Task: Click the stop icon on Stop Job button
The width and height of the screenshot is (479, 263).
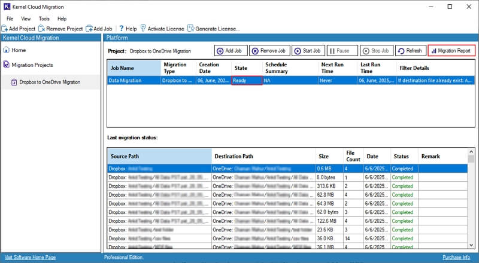Action: (x=366, y=51)
